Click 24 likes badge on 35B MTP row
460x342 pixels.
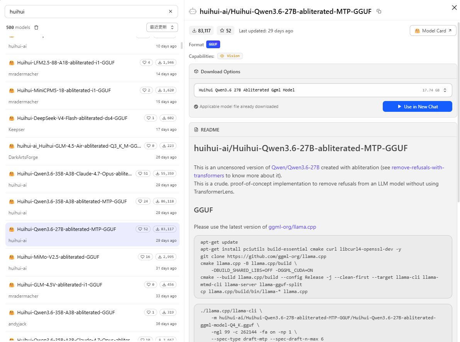(x=143, y=201)
